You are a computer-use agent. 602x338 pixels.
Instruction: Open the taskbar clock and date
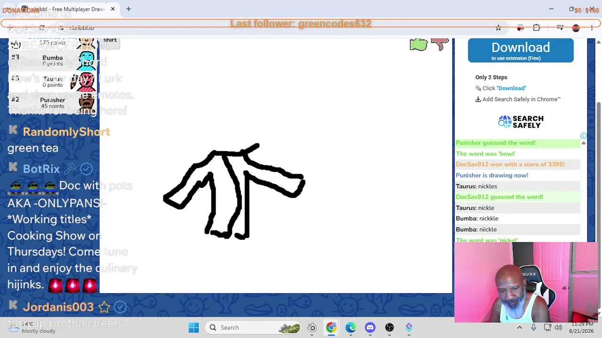581,328
